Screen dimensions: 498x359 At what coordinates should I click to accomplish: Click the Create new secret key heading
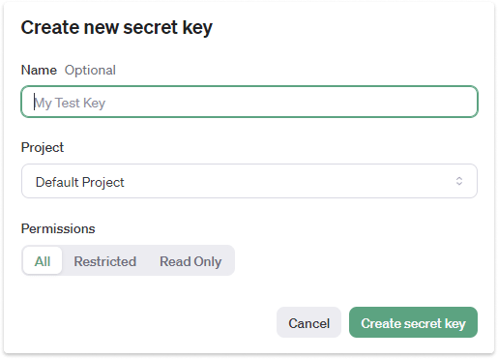click(x=117, y=28)
